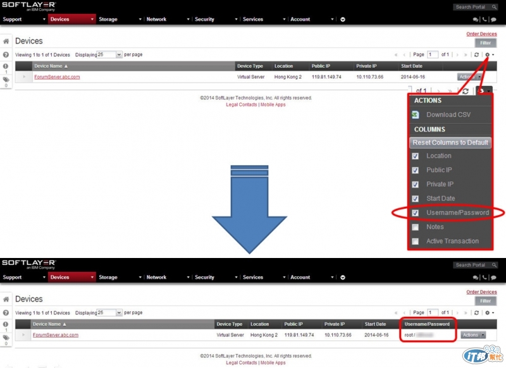The width and height of the screenshot is (506, 368).
Task: Uncheck the Public IP column checkbox
Action: click(416, 170)
